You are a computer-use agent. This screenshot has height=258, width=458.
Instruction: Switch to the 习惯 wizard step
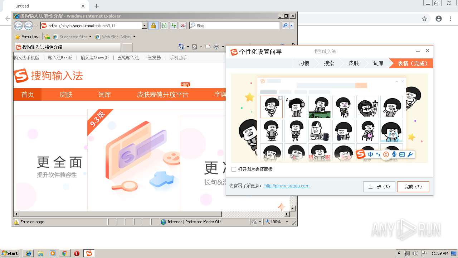coord(304,63)
